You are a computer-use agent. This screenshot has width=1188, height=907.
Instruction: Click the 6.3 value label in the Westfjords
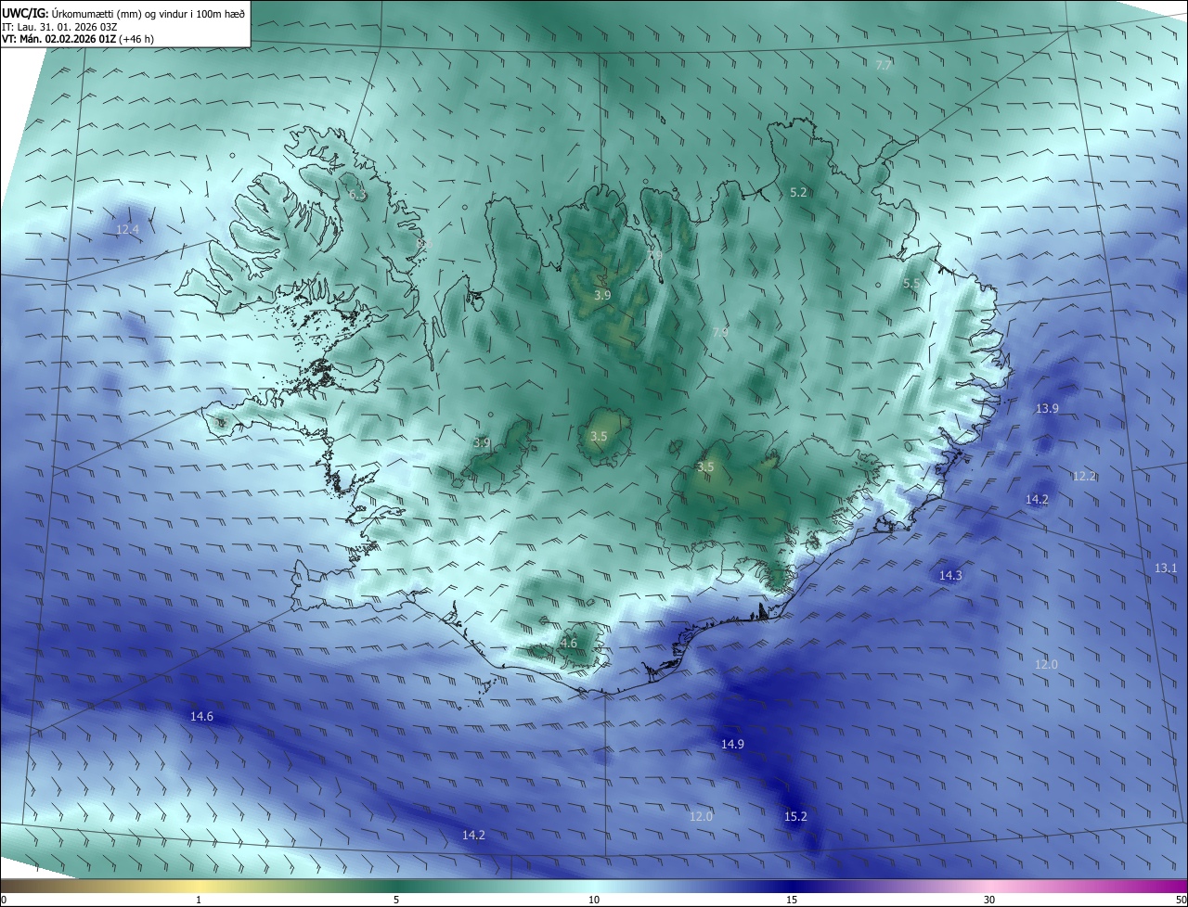tap(358, 195)
